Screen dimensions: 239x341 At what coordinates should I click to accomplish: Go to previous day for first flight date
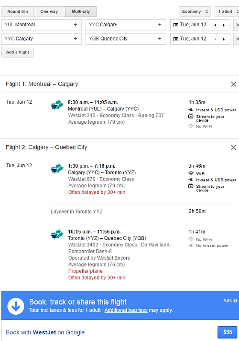coord(215,25)
